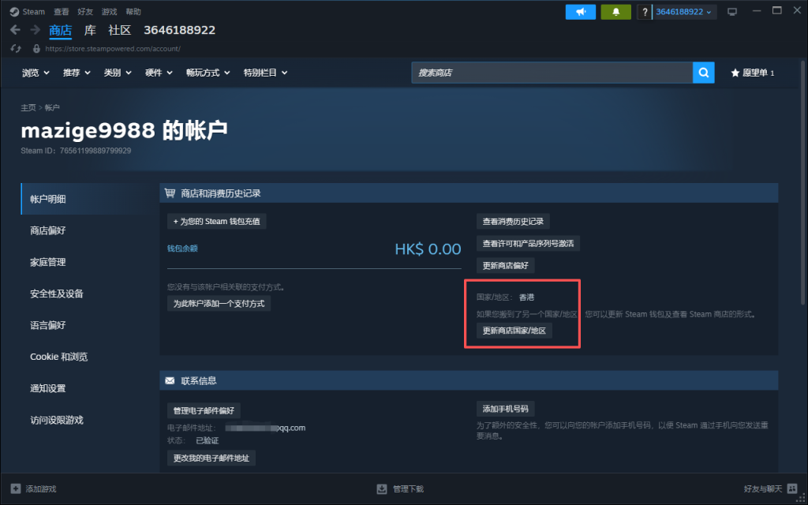Open the 3646188922 account dropdown

tap(684, 12)
